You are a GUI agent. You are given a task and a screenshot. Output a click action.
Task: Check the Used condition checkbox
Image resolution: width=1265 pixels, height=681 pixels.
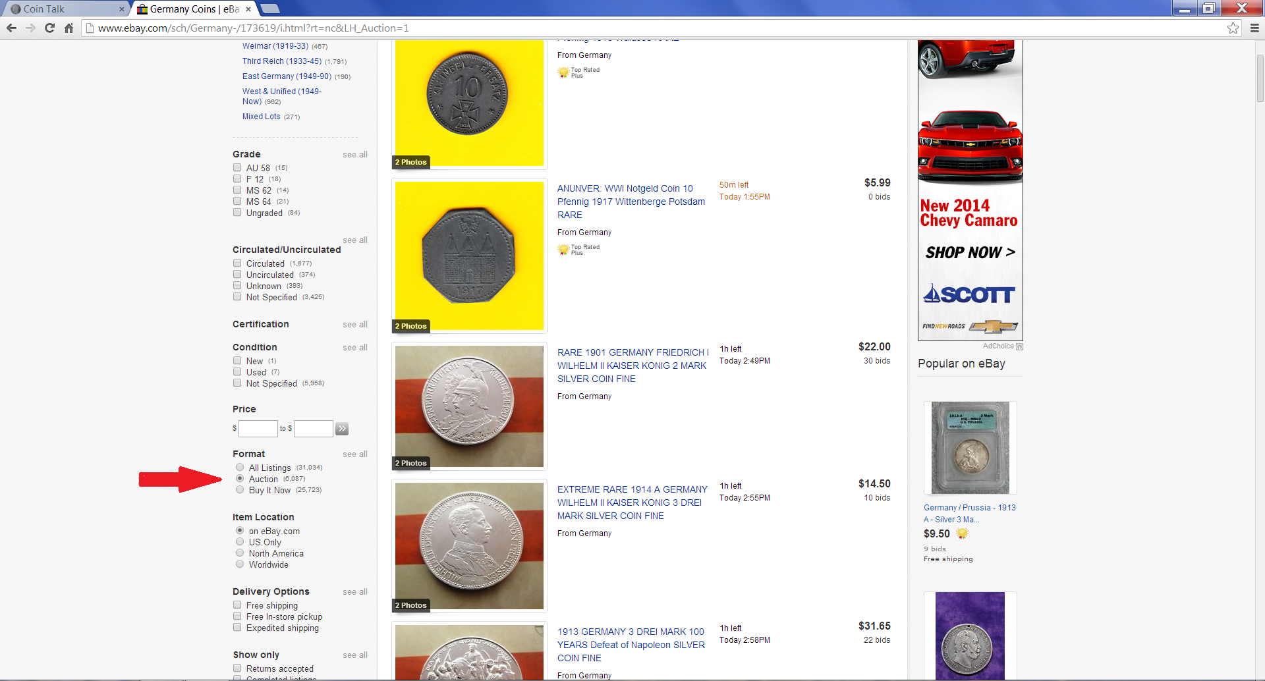(237, 371)
